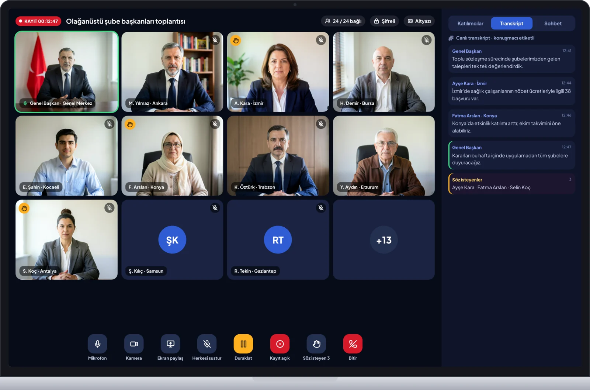Toggle the Mikrofon button
This screenshot has width=590, height=390.
click(97, 344)
